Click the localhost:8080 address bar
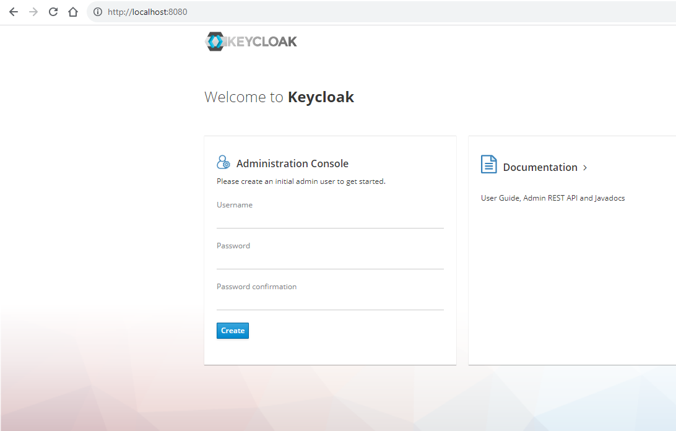The width and height of the screenshot is (676, 431). 381,12
